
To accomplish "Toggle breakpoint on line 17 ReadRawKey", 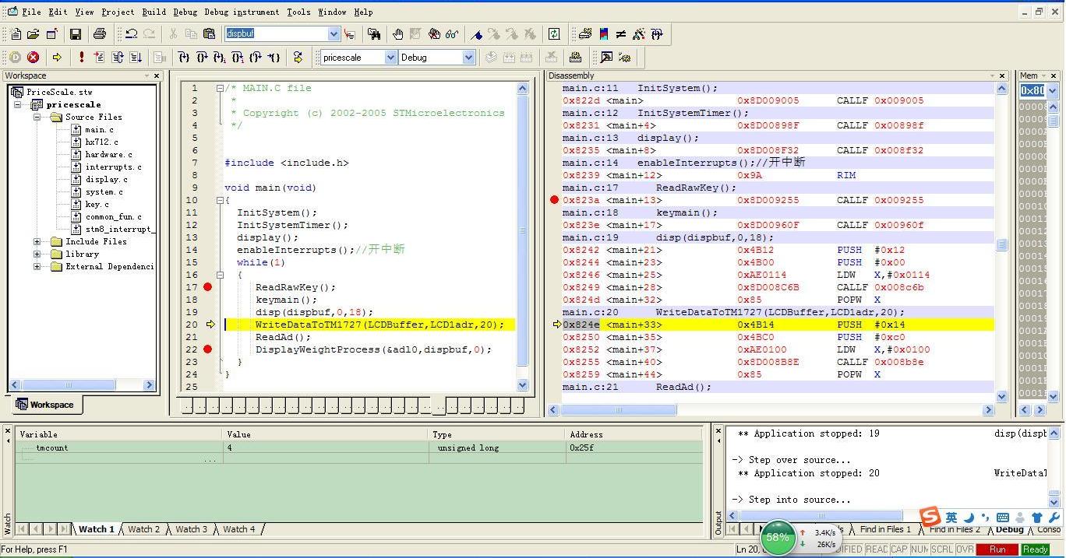I will [x=207, y=287].
